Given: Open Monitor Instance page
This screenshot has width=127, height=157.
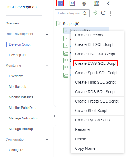Looking at the screenshot, I should point(21,97).
